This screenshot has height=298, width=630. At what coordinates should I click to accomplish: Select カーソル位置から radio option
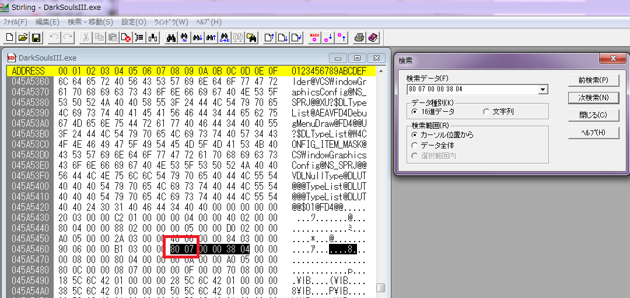[415, 135]
